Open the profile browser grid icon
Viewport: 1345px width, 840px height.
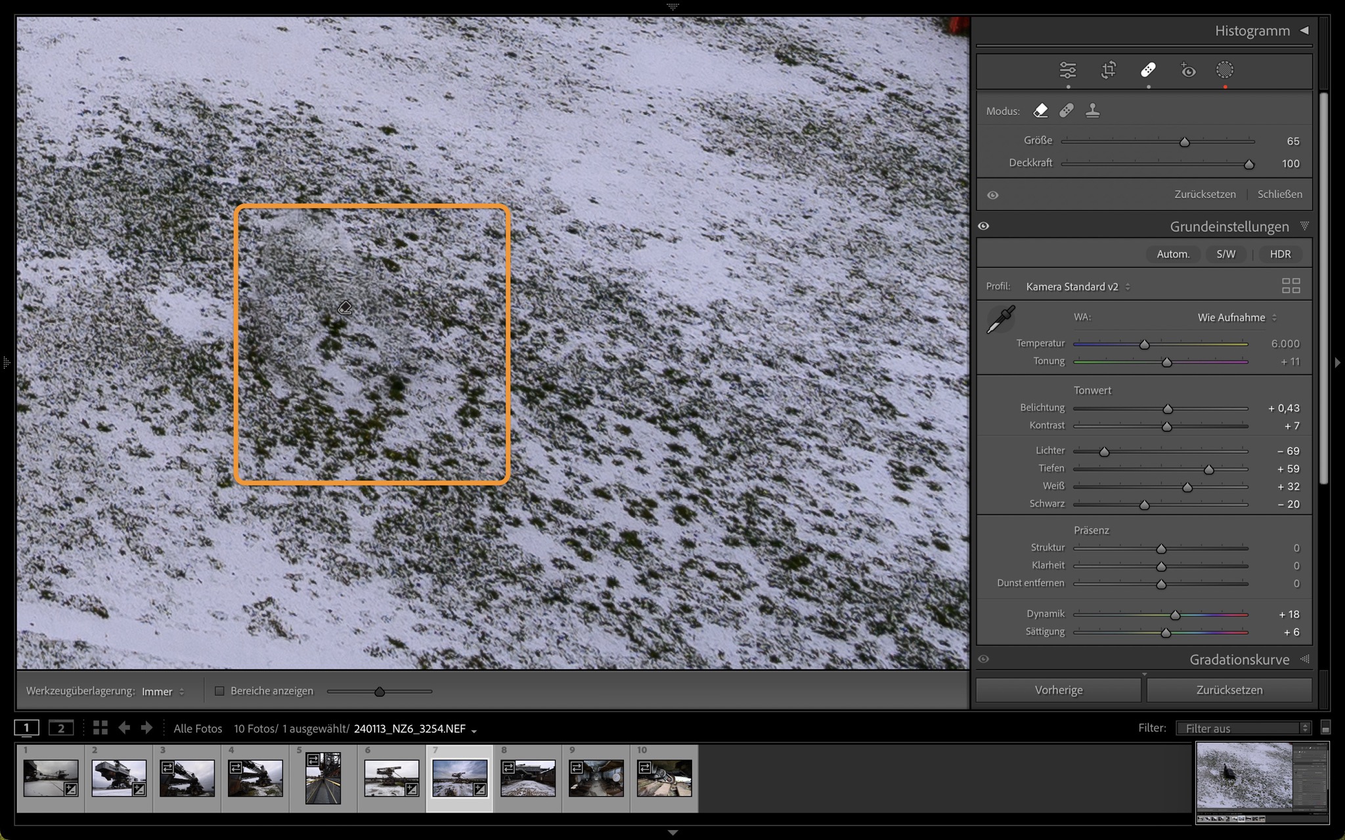[1290, 286]
